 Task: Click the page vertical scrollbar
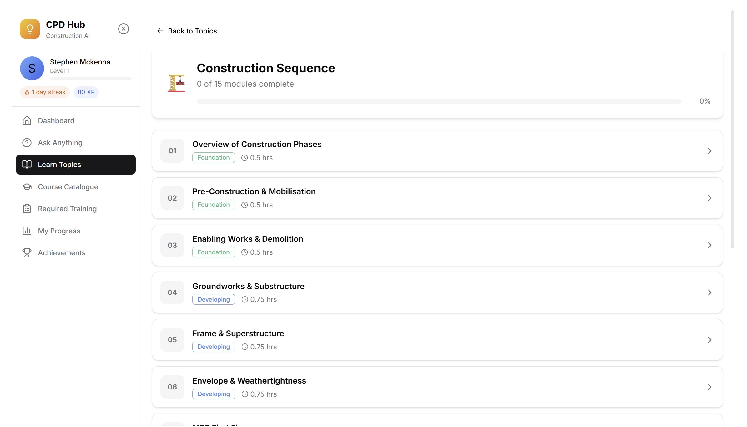pos(732,129)
